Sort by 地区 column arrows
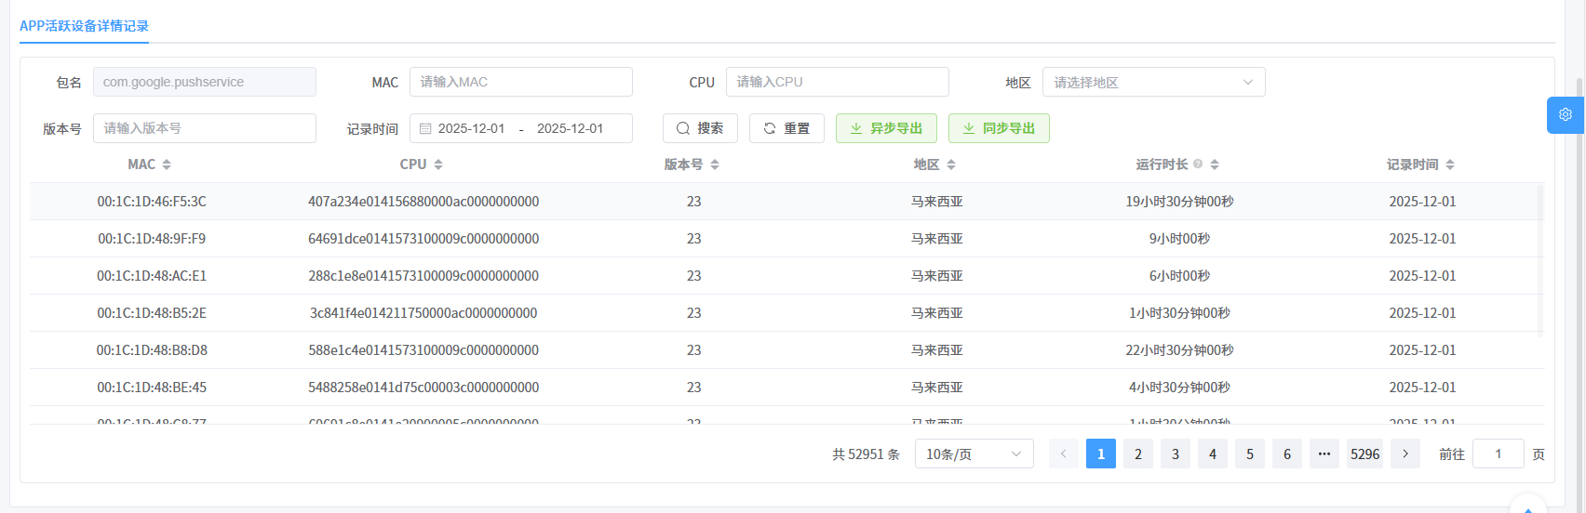The image size is (1586, 513). [x=951, y=164]
